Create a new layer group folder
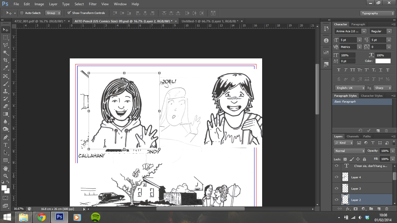397x223 pixels. click(x=371, y=209)
